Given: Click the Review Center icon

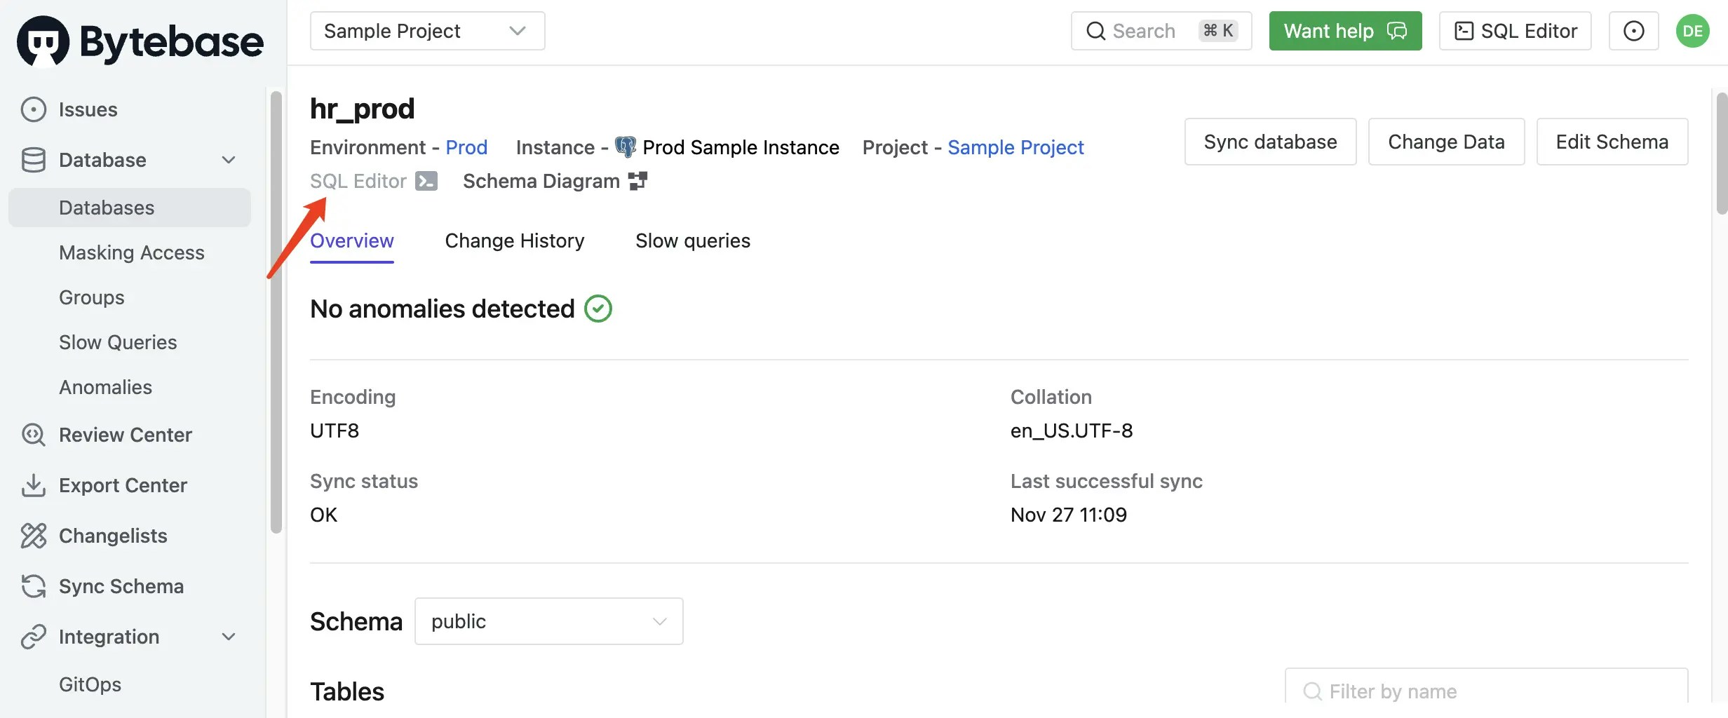Looking at the screenshot, I should click(x=33, y=435).
